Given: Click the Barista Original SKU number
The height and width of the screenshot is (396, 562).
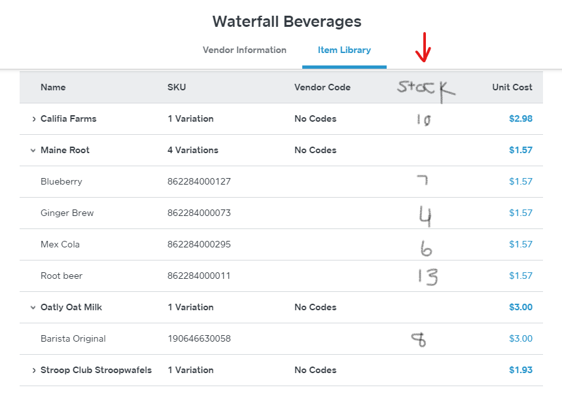Looking at the screenshot, I should tap(199, 339).
